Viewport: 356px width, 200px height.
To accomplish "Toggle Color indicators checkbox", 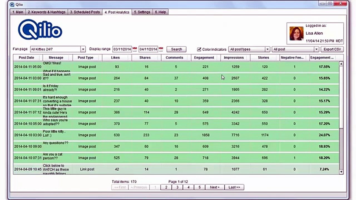I will [x=199, y=49].
